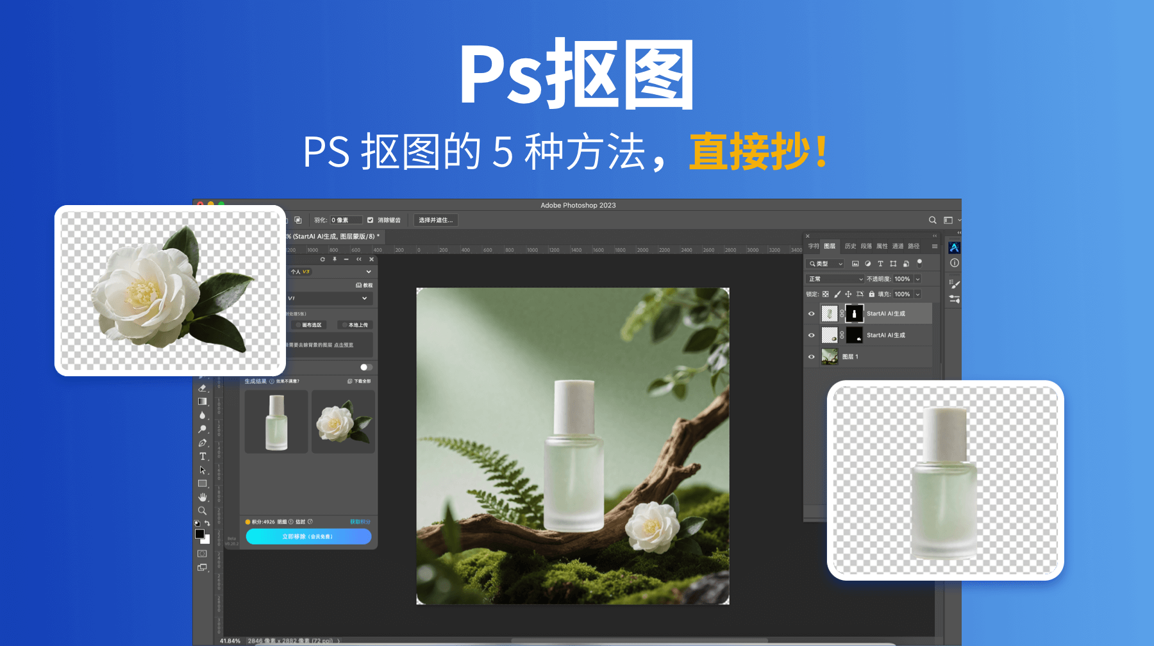Open the 类型 layer filter dropdown
This screenshot has width=1154, height=646.
coord(826,263)
